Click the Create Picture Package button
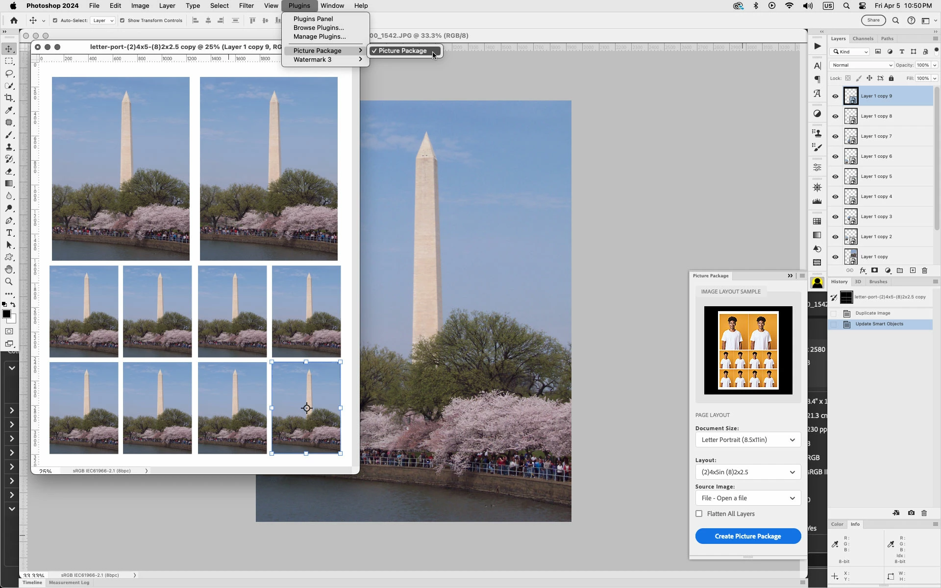Screen dimensions: 941x588 748,536
